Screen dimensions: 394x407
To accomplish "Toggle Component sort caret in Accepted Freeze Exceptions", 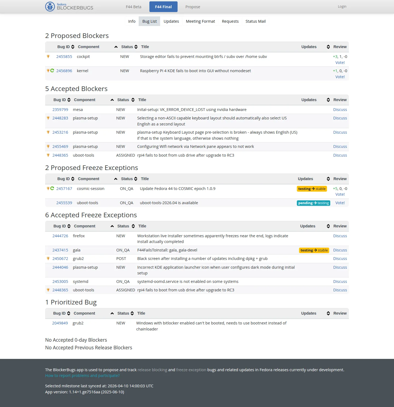I will 112,226.
